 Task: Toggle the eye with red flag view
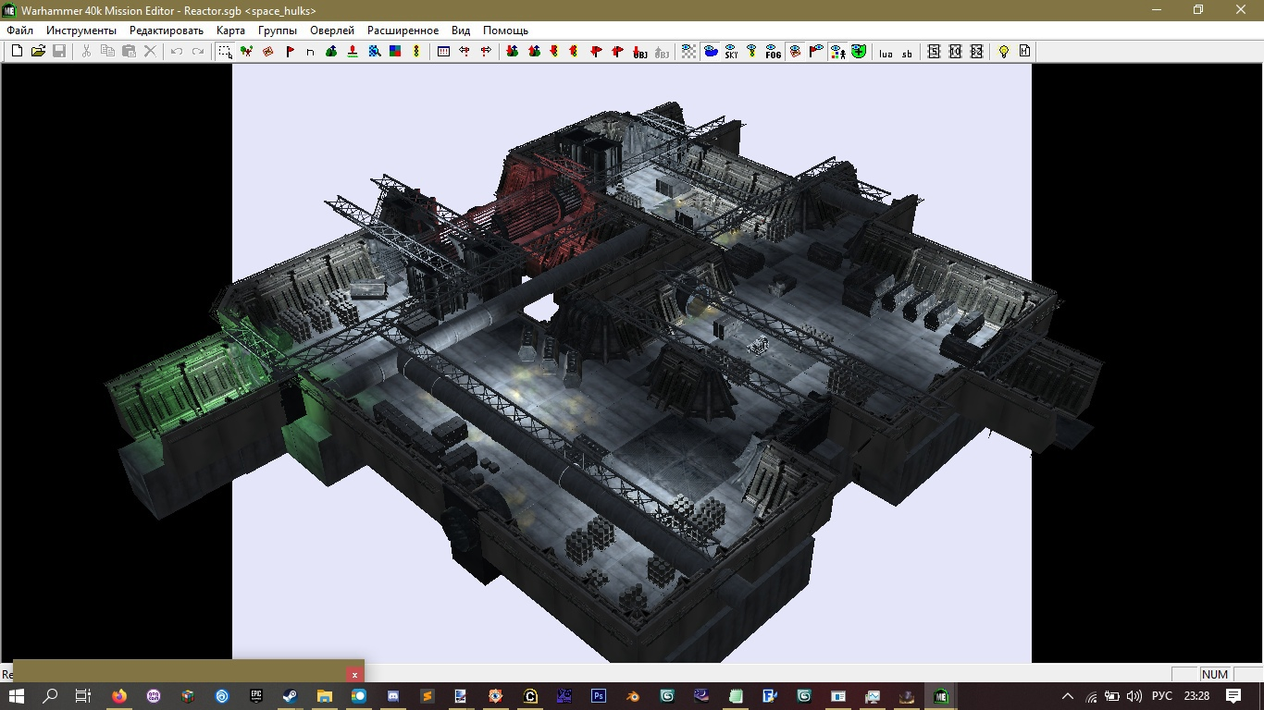click(815, 52)
